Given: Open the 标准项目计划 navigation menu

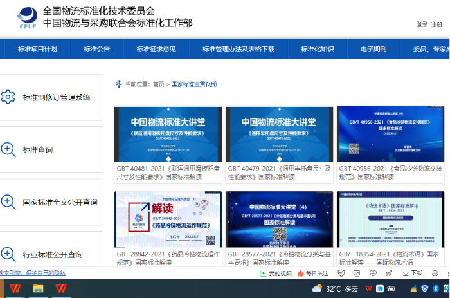Looking at the screenshot, I should 37,49.
